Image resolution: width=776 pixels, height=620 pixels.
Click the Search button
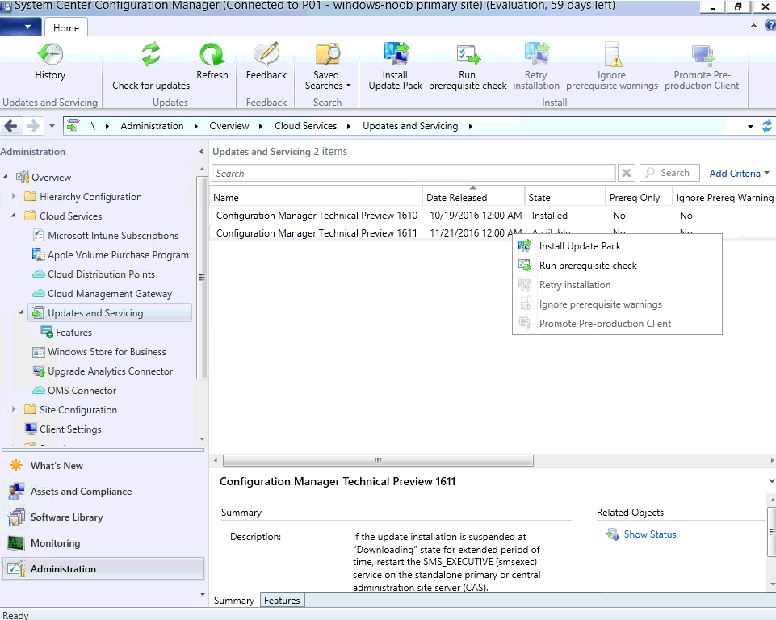point(669,173)
